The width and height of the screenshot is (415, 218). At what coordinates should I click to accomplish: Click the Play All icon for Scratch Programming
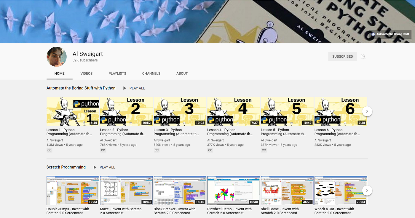point(95,167)
